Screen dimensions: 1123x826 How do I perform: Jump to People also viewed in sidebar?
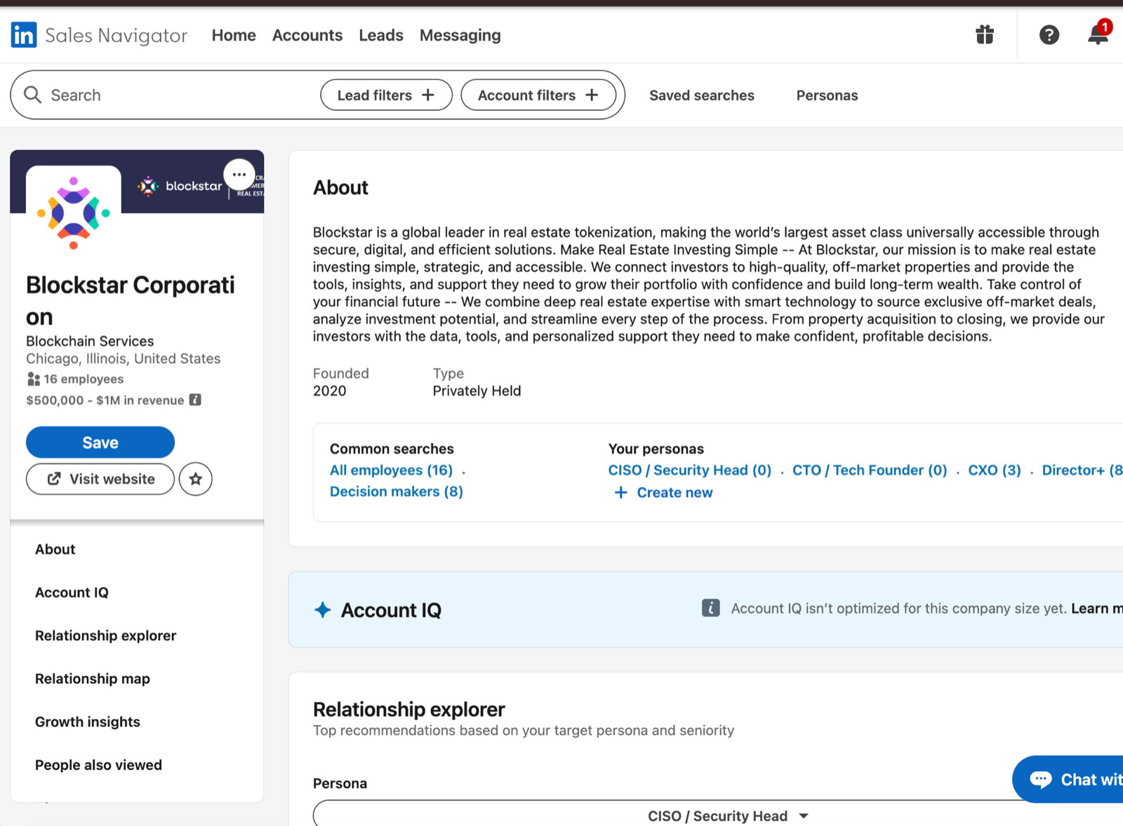(x=99, y=765)
